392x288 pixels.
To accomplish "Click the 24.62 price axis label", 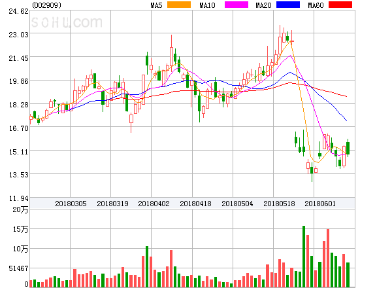I will point(18,11).
